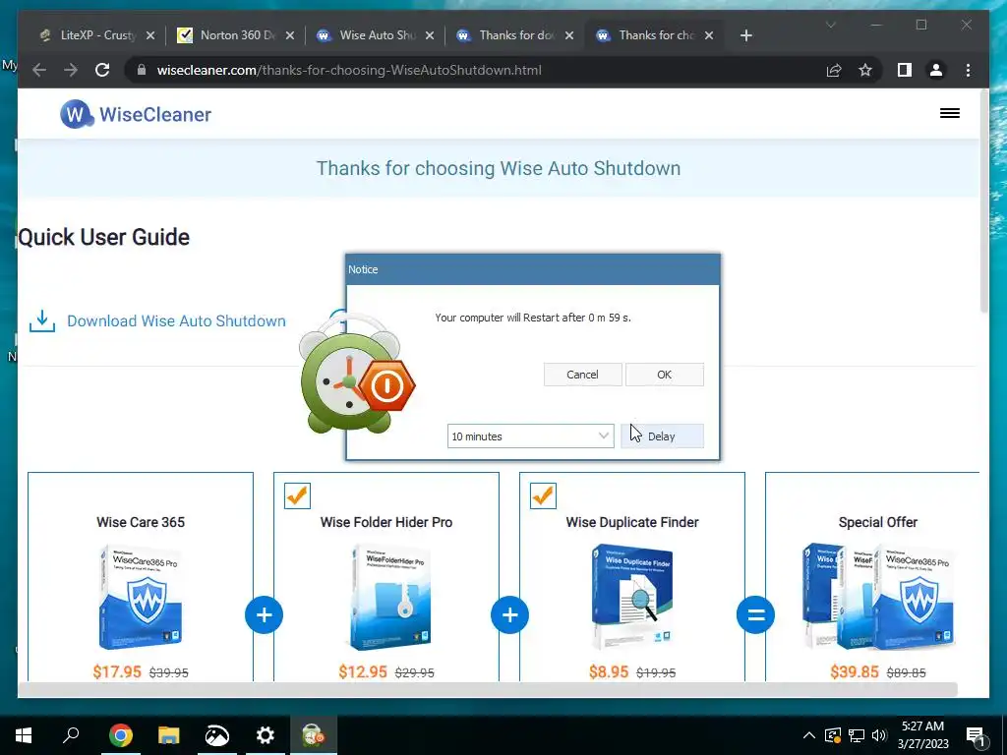Click the Wise Duplicate Finder box image
This screenshot has height=755, width=1007.
(x=632, y=597)
